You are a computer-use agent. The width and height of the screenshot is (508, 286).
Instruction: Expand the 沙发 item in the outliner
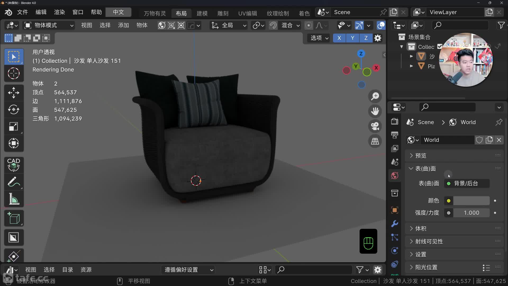coord(411,56)
